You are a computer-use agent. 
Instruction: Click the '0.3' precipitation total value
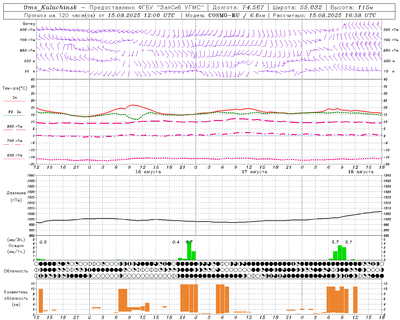pos(43,242)
